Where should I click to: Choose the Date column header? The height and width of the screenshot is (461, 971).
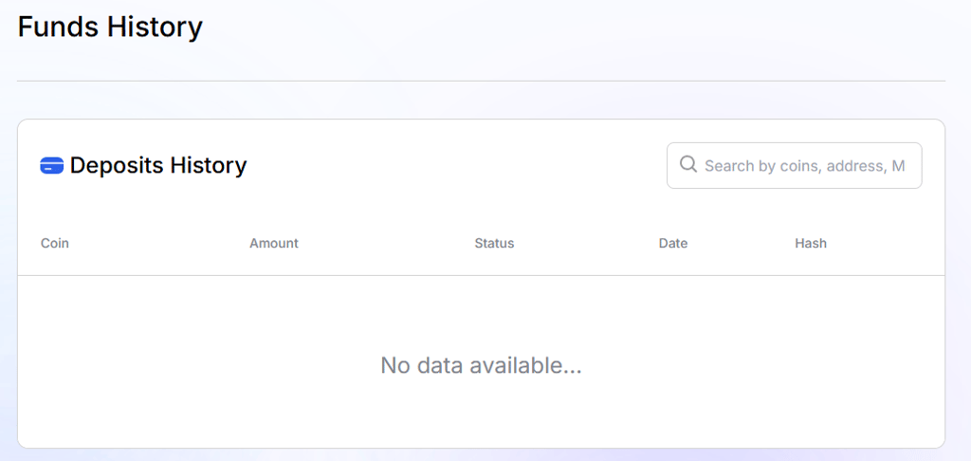click(673, 243)
